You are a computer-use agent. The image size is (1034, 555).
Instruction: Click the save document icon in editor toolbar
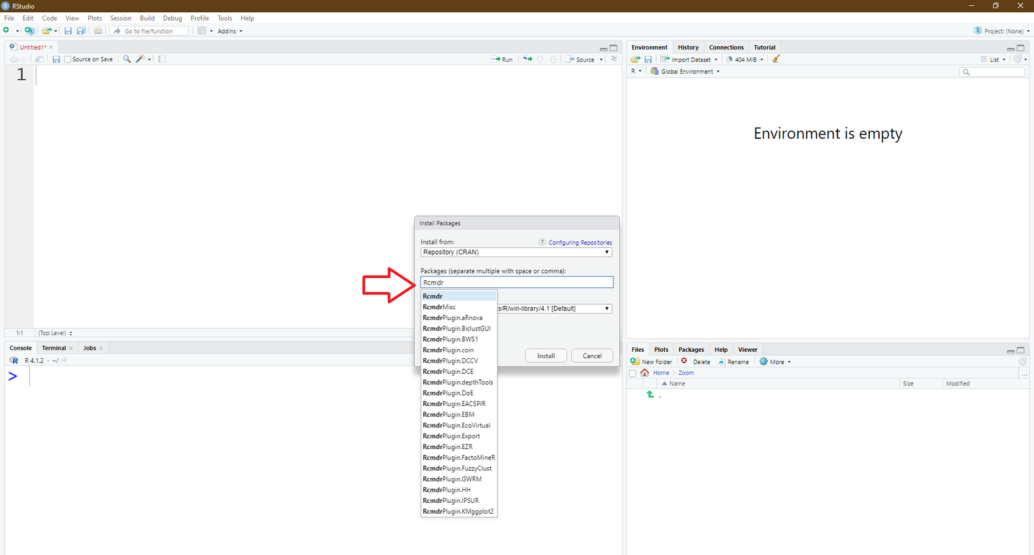click(56, 59)
